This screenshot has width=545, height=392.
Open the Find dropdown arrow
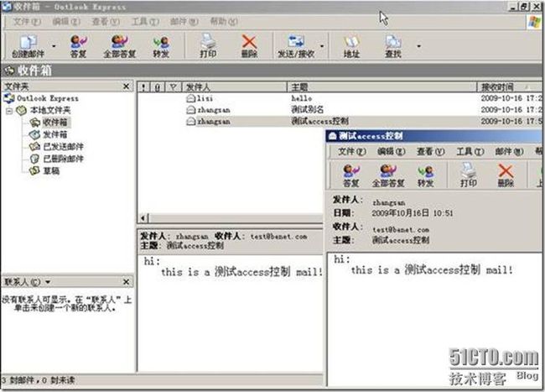(x=419, y=46)
